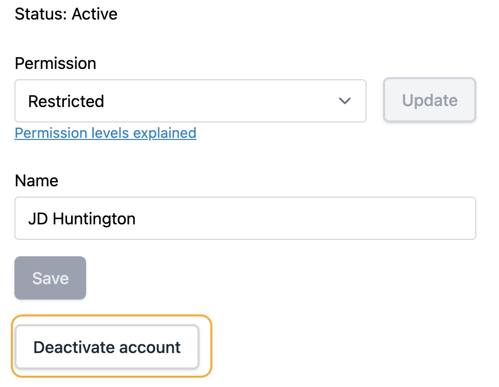Click the Update permission button
This screenshot has width=499, height=387.
tap(429, 100)
